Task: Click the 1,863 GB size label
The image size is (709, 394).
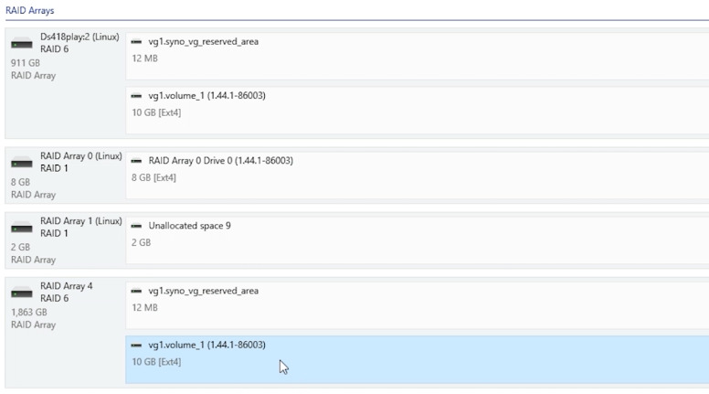Action: click(x=29, y=312)
